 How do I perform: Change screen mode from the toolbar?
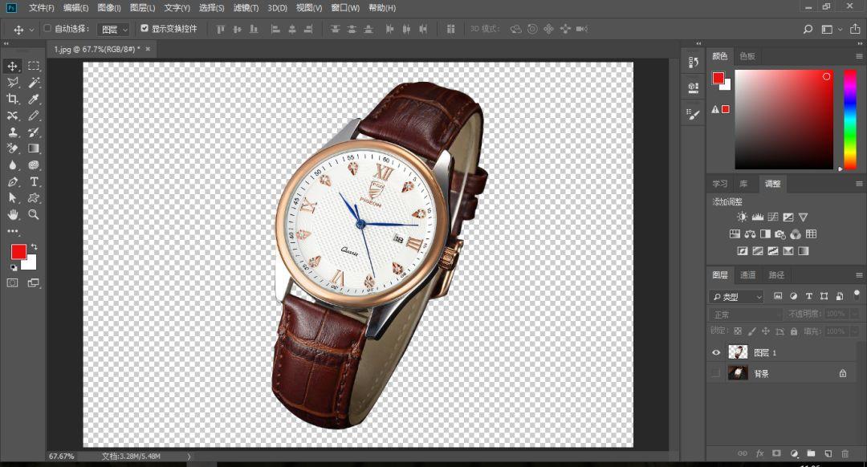pyautogui.click(x=34, y=283)
